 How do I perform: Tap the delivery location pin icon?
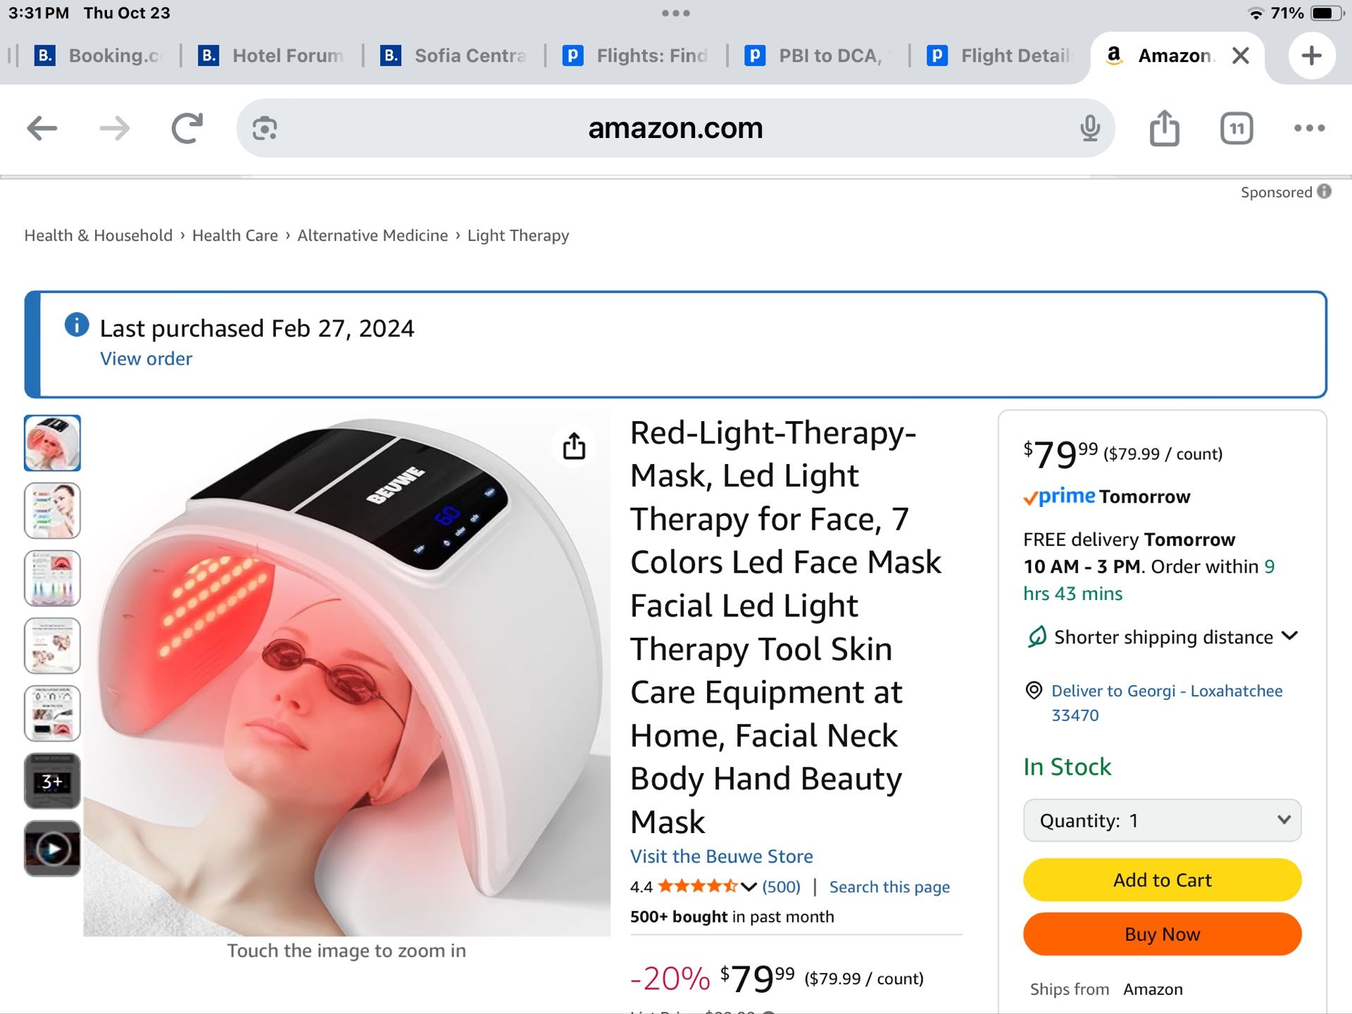(1034, 691)
